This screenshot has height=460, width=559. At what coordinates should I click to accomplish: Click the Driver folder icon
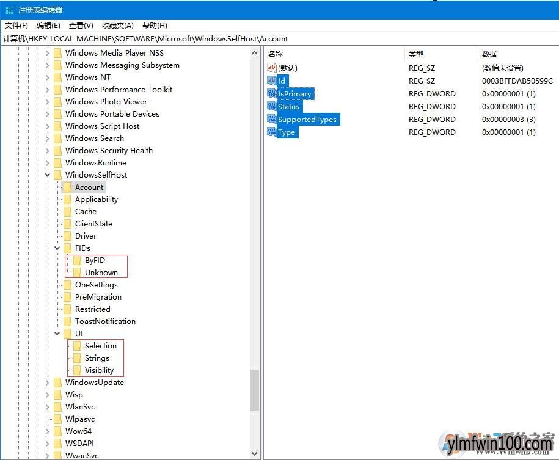click(x=67, y=236)
